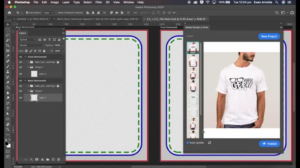Screen dimensions: 300x168
Task: Toggle the Auto-Select checkbox
Action: (x=27, y=13)
